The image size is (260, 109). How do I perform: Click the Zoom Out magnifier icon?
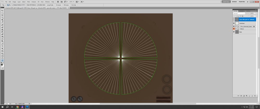point(10,5)
